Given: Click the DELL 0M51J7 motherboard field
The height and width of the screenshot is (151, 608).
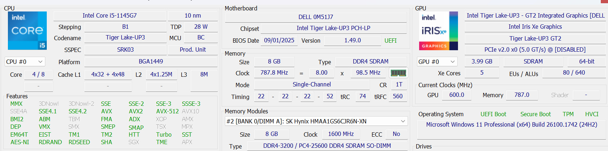Looking at the screenshot, I should coord(316,17).
